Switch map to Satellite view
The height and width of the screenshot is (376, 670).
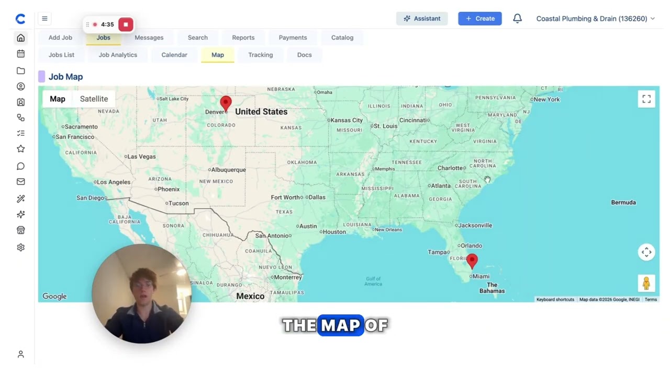[x=94, y=99]
